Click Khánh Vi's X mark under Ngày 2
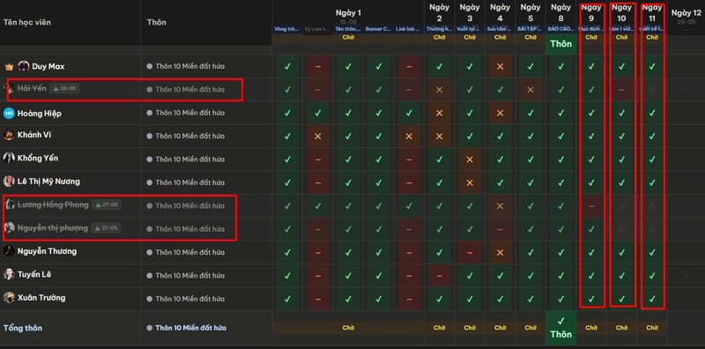 tap(439, 137)
